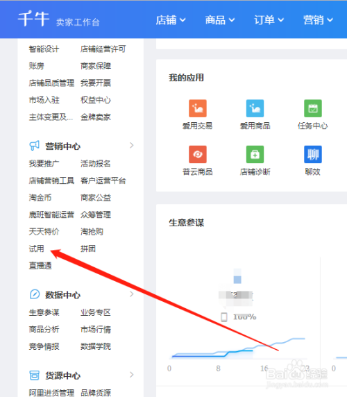Click the 营销中心 megaphone icon
347x397 pixels.
tap(35, 146)
